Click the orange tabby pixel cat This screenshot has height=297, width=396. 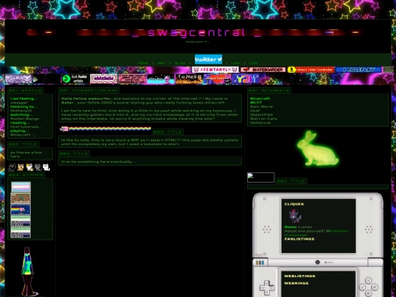21,167
